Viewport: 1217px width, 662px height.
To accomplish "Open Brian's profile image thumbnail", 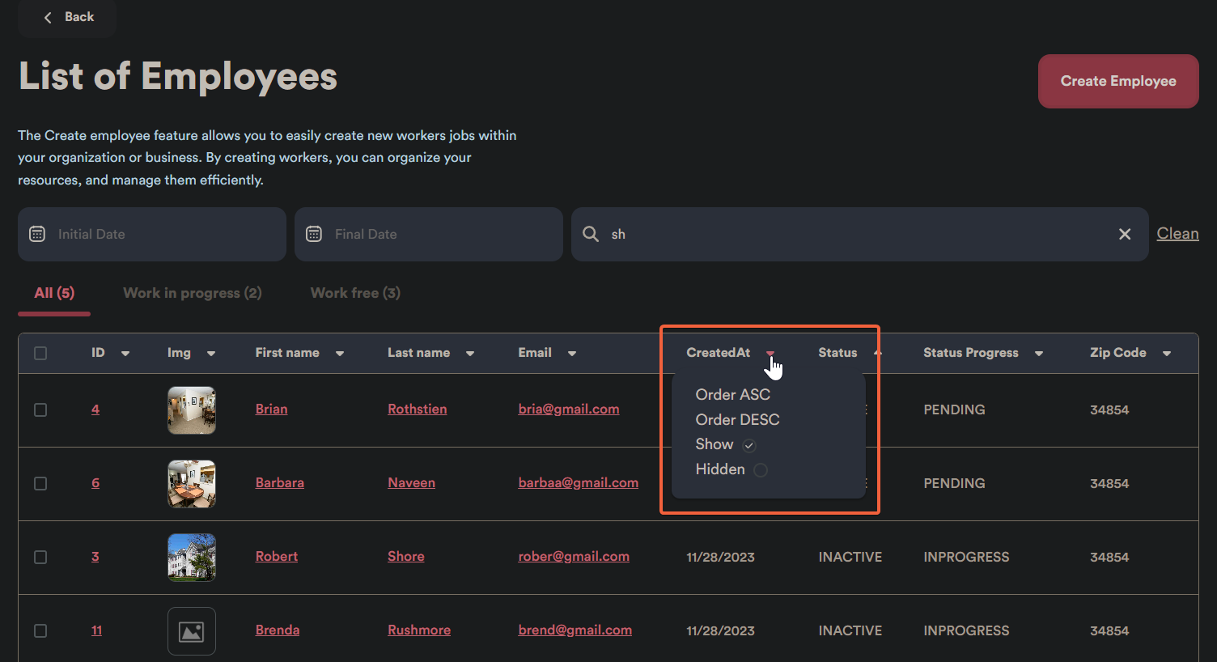I will click(192, 410).
